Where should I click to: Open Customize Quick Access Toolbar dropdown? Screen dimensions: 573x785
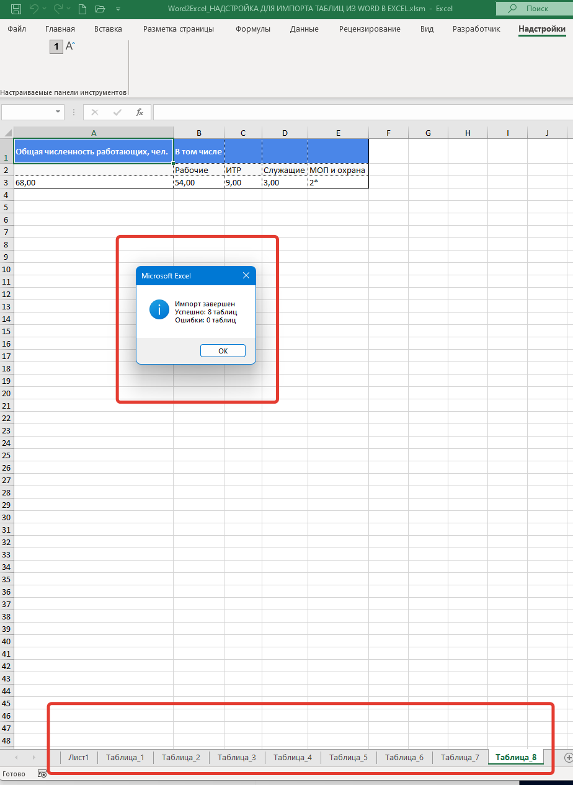click(x=117, y=9)
